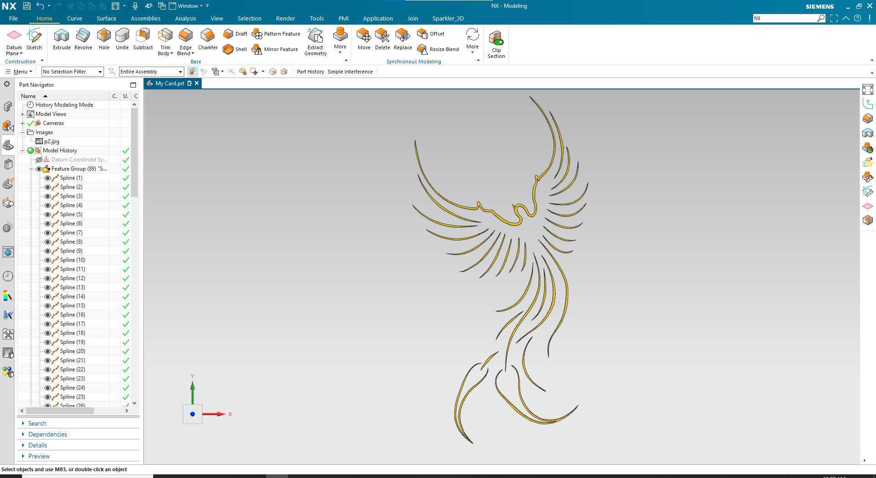The image size is (876, 478).
Task: Click the Unite boolean tool
Action: (x=122, y=39)
